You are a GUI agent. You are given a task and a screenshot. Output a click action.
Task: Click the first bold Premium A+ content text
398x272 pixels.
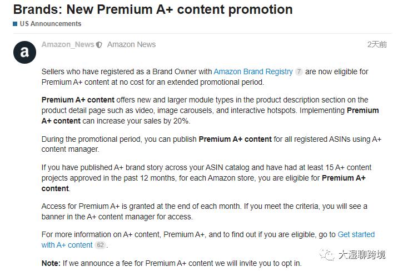(78, 100)
